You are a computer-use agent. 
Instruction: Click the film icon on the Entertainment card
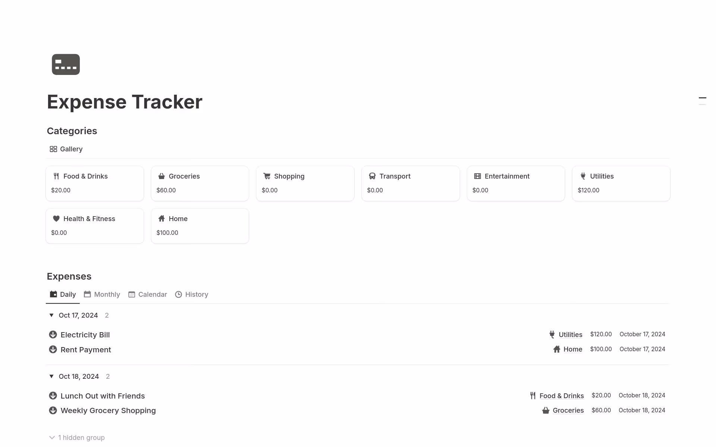coord(477,176)
